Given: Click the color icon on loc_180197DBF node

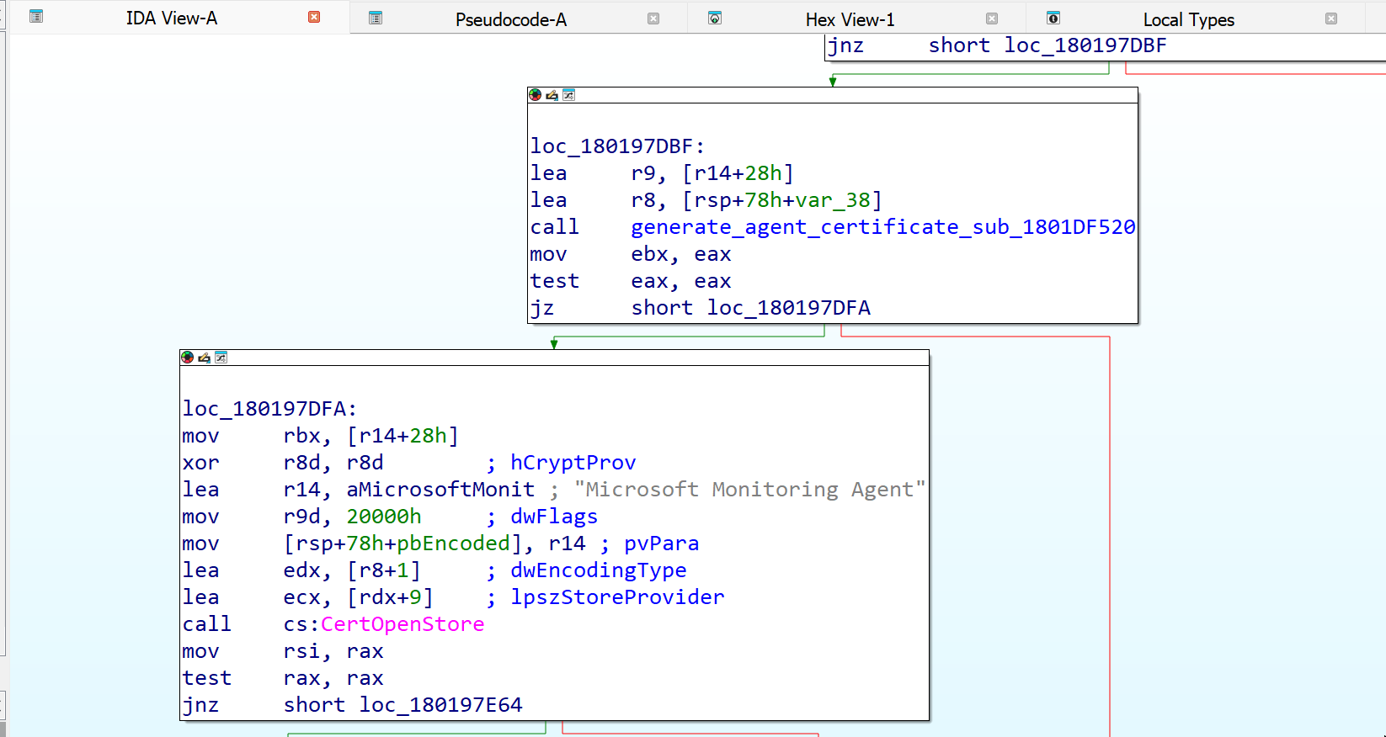Looking at the screenshot, I should (535, 95).
